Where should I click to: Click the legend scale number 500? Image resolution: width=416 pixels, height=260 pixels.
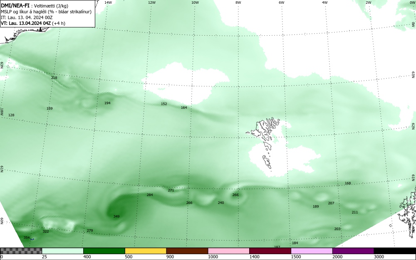[129, 257]
